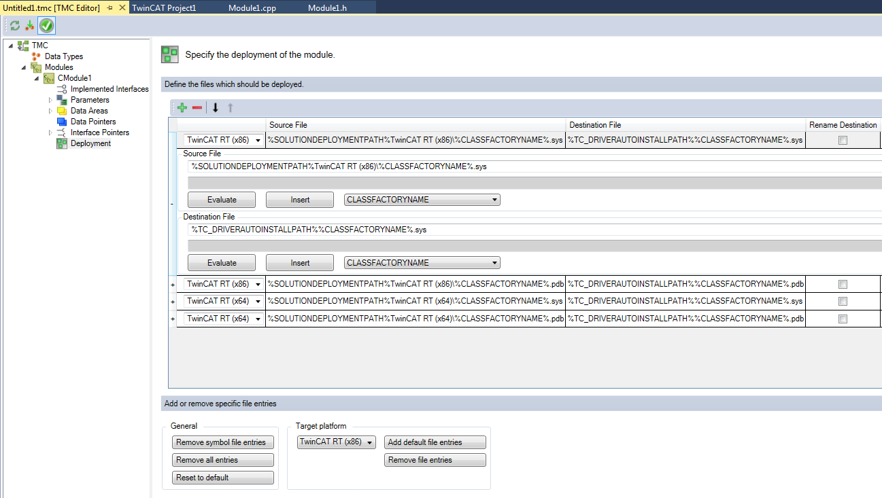Click the yellow Data Areas icon

click(62, 111)
